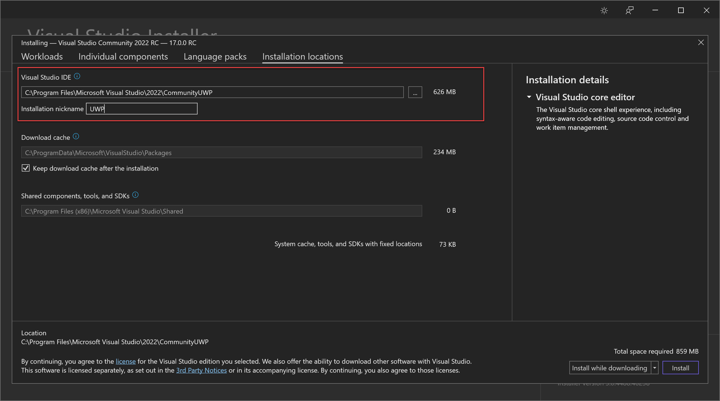Click the Installation nickname field
The width and height of the screenshot is (720, 401).
point(142,109)
